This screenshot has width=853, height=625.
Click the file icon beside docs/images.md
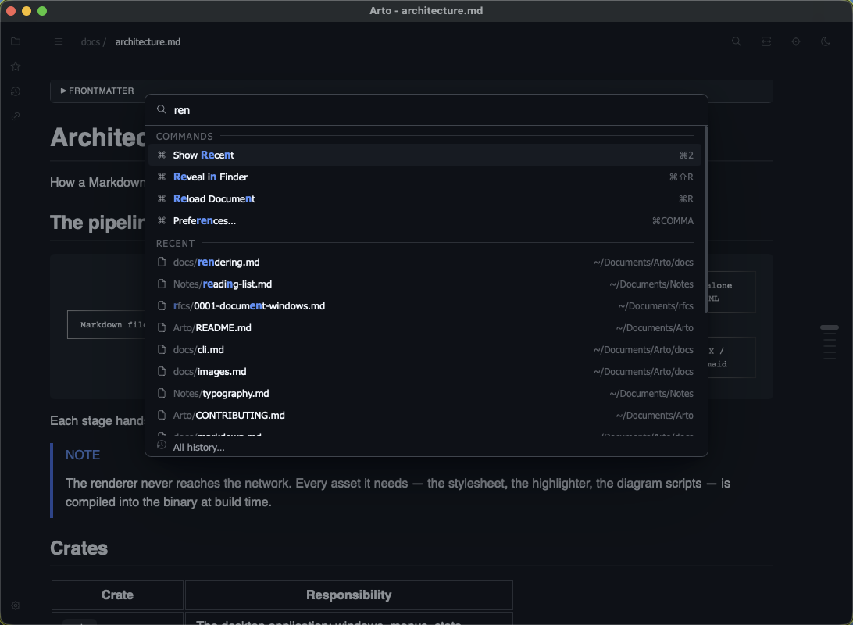point(162,371)
